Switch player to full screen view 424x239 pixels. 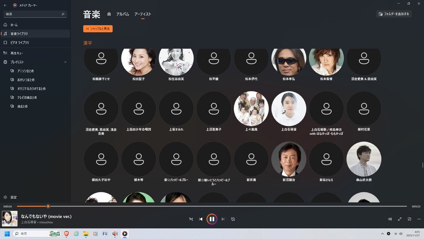tap(400, 219)
